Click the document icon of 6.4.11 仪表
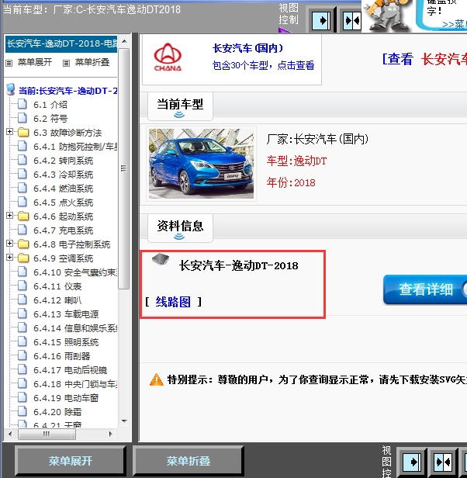Screen dimensions: 467x478 (22, 286)
